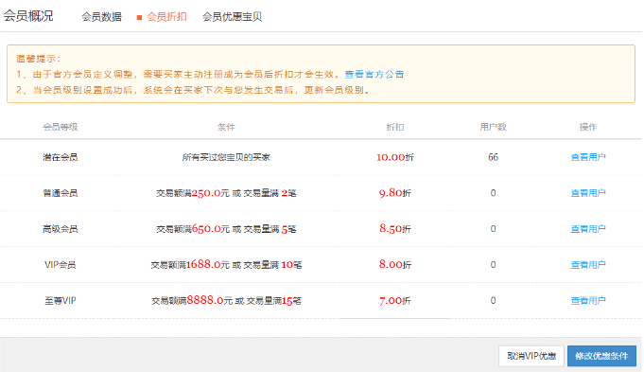The height and width of the screenshot is (372, 644).
Task: Click the 7.00折 discount for 至尊VIP
Action: [394, 300]
